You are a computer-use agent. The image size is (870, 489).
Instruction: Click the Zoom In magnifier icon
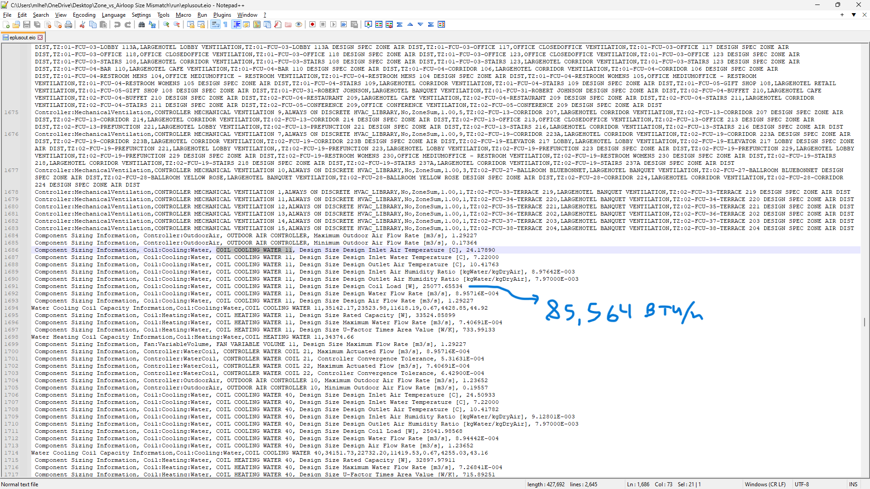(166, 24)
